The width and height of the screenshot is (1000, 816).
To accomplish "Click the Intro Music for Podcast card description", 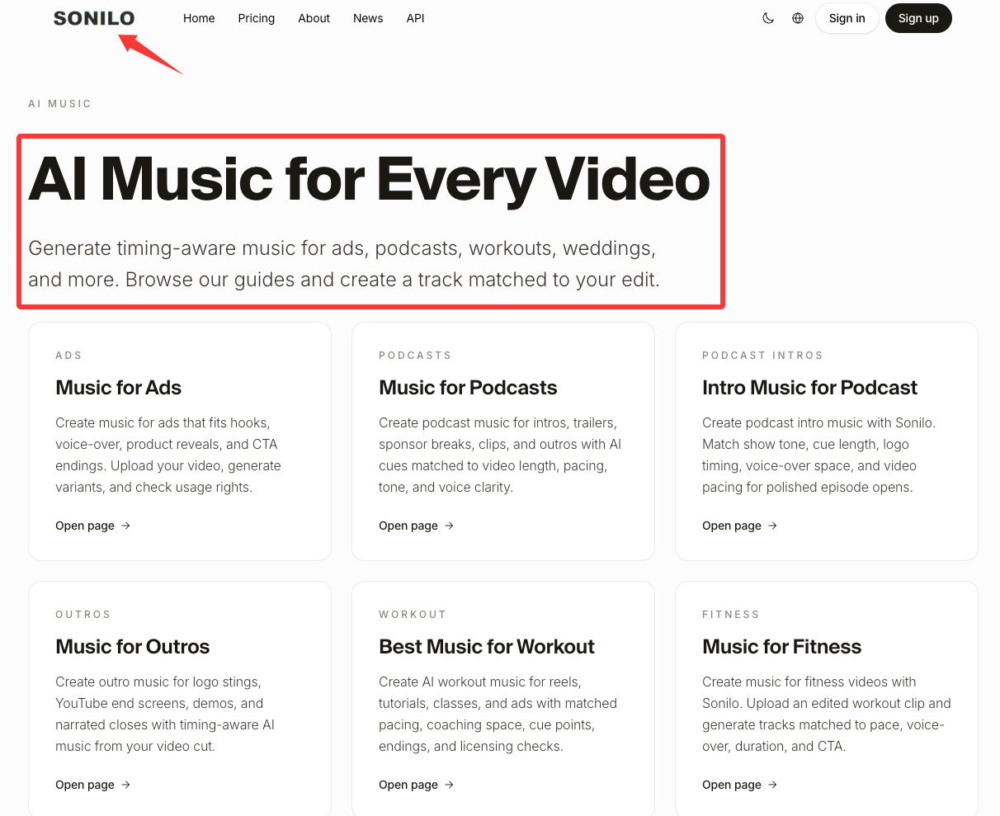I will [819, 455].
